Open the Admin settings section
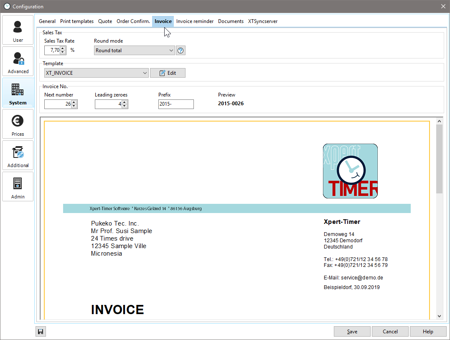 click(x=18, y=187)
